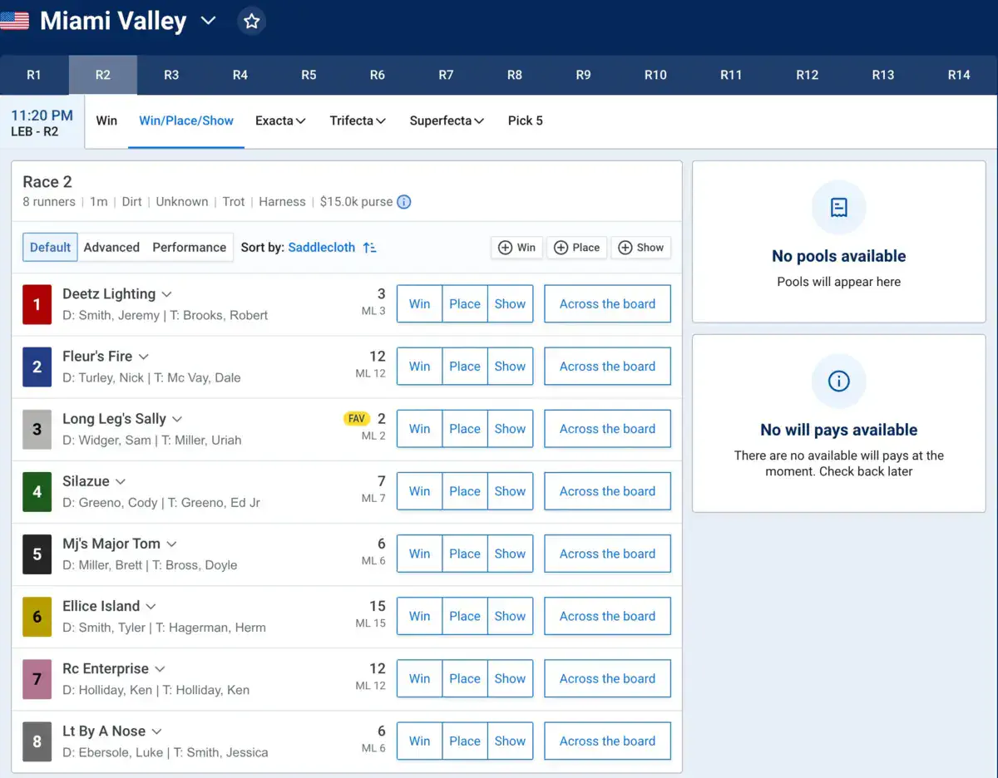
Task: Click saddlecloth number 7 badge
Action: point(37,679)
